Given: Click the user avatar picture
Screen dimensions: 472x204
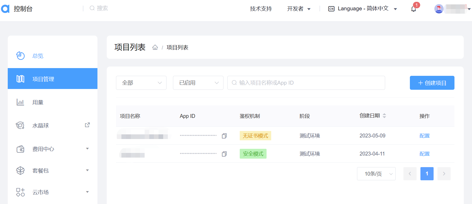Looking at the screenshot, I should pos(439,9).
